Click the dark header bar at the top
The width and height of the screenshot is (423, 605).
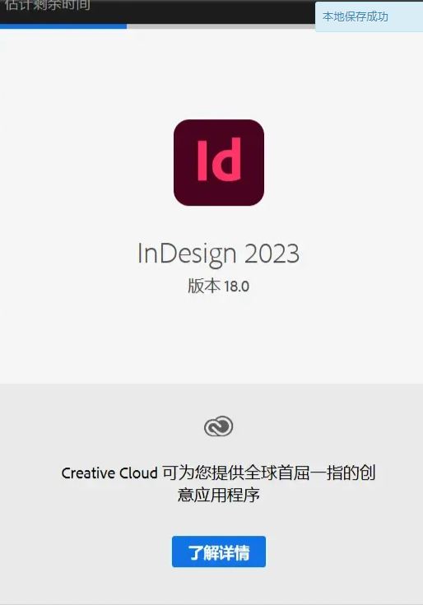157,12
